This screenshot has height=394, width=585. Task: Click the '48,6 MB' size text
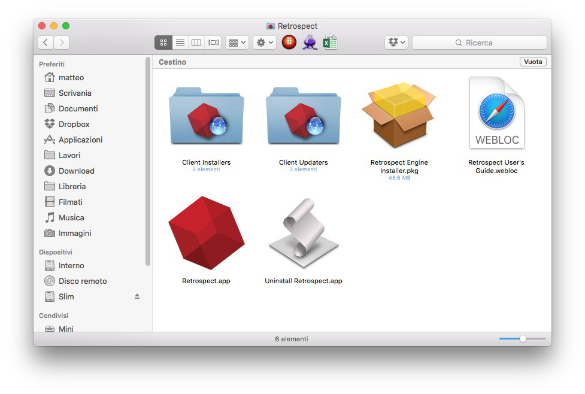coord(399,178)
